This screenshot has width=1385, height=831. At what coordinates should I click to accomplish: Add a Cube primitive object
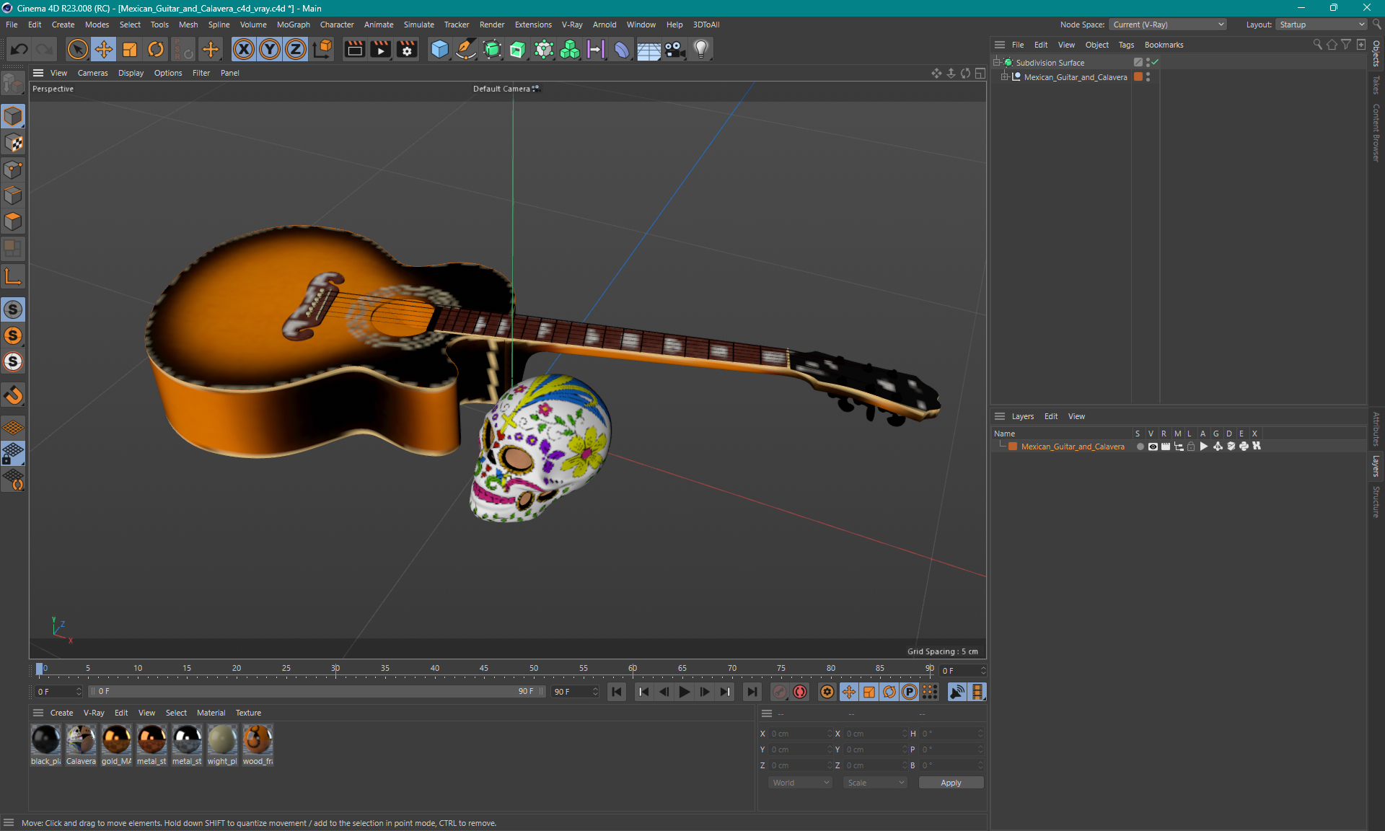click(439, 49)
